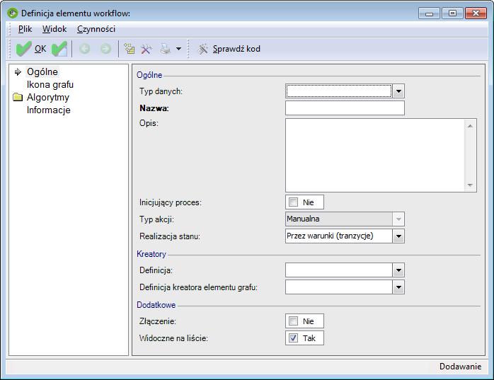Select Ikona grafu in the tree
This screenshot has height=380, width=494.
tap(50, 84)
